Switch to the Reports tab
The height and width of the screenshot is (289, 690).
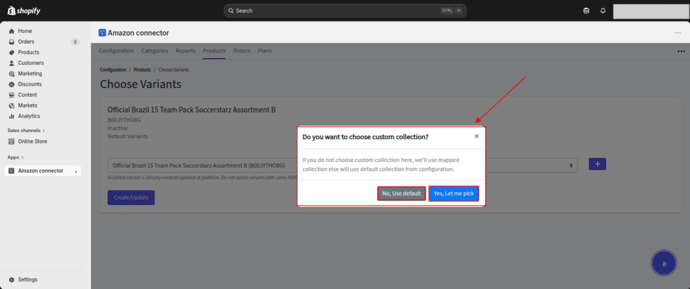pos(185,51)
